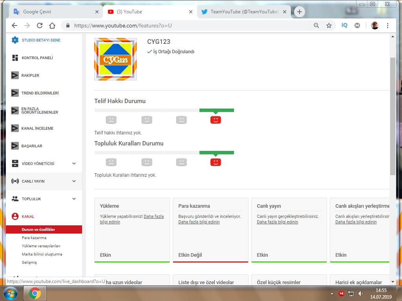
Task: Click the red smiley under Telif Hakkı Durumu
Action: [216, 120]
